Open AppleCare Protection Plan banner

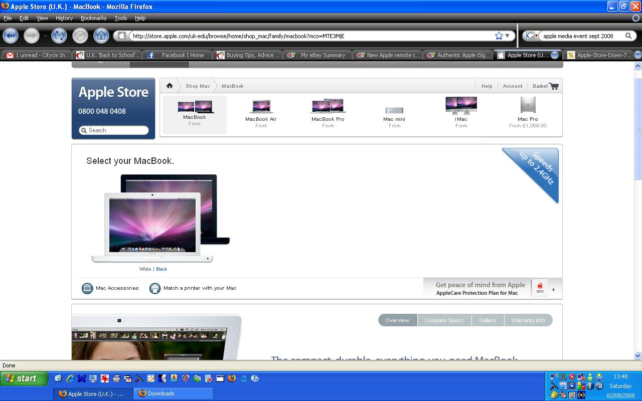pos(493,288)
